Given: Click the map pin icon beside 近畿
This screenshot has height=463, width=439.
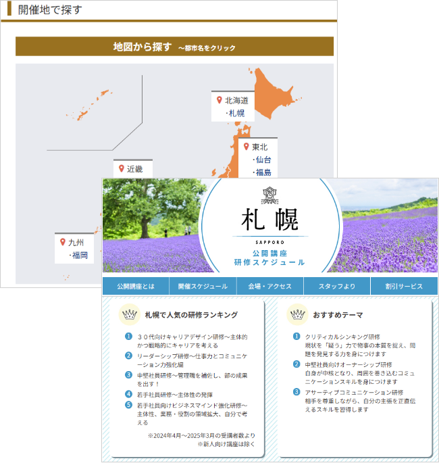Looking at the screenshot, I should point(121,169).
